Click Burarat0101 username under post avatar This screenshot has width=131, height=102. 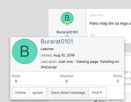point(67,32)
